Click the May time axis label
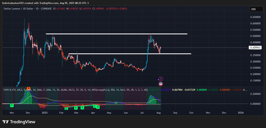The height and width of the screenshot is (128, 266). click(x=109, y=113)
